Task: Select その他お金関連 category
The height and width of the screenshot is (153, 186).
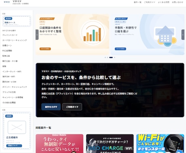Action: 9,103
